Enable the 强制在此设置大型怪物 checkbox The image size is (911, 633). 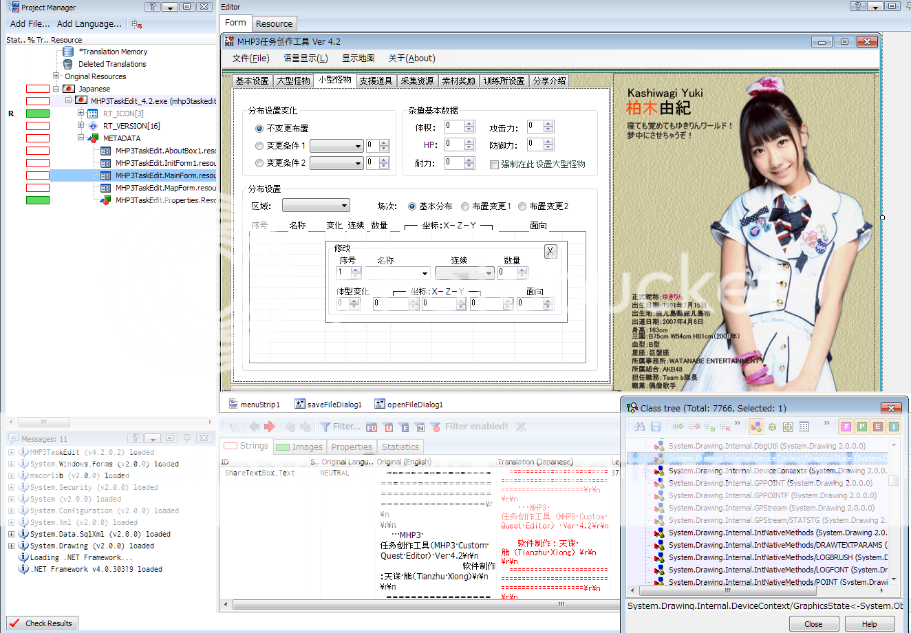pyautogui.click(x=494, y=164)
